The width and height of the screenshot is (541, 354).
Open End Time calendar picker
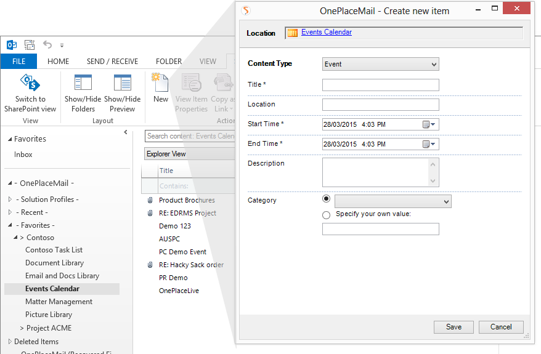[x=428, y=144]
